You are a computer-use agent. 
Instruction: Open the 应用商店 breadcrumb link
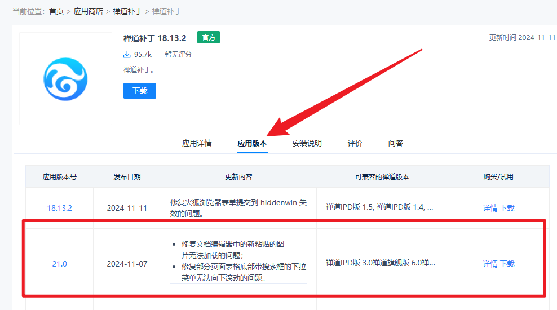[88, 11]
